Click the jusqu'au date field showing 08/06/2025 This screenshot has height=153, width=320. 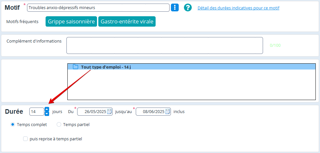coord(150,112)
